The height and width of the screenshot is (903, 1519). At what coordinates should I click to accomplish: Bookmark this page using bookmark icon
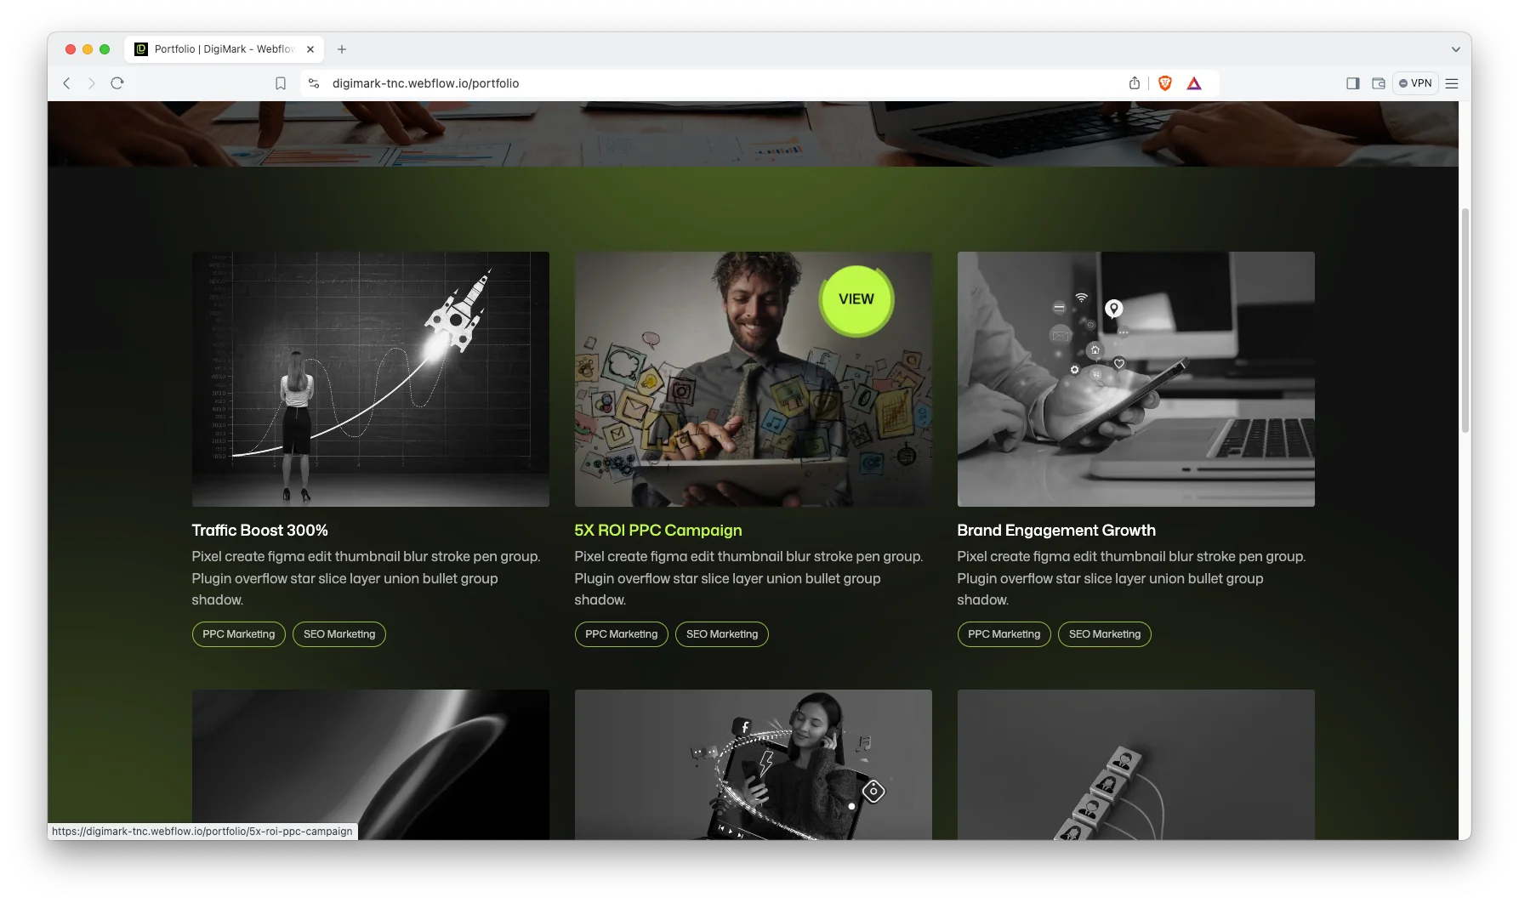(281, 83)
